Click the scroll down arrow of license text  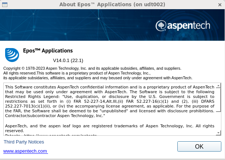tap(218, 132)
